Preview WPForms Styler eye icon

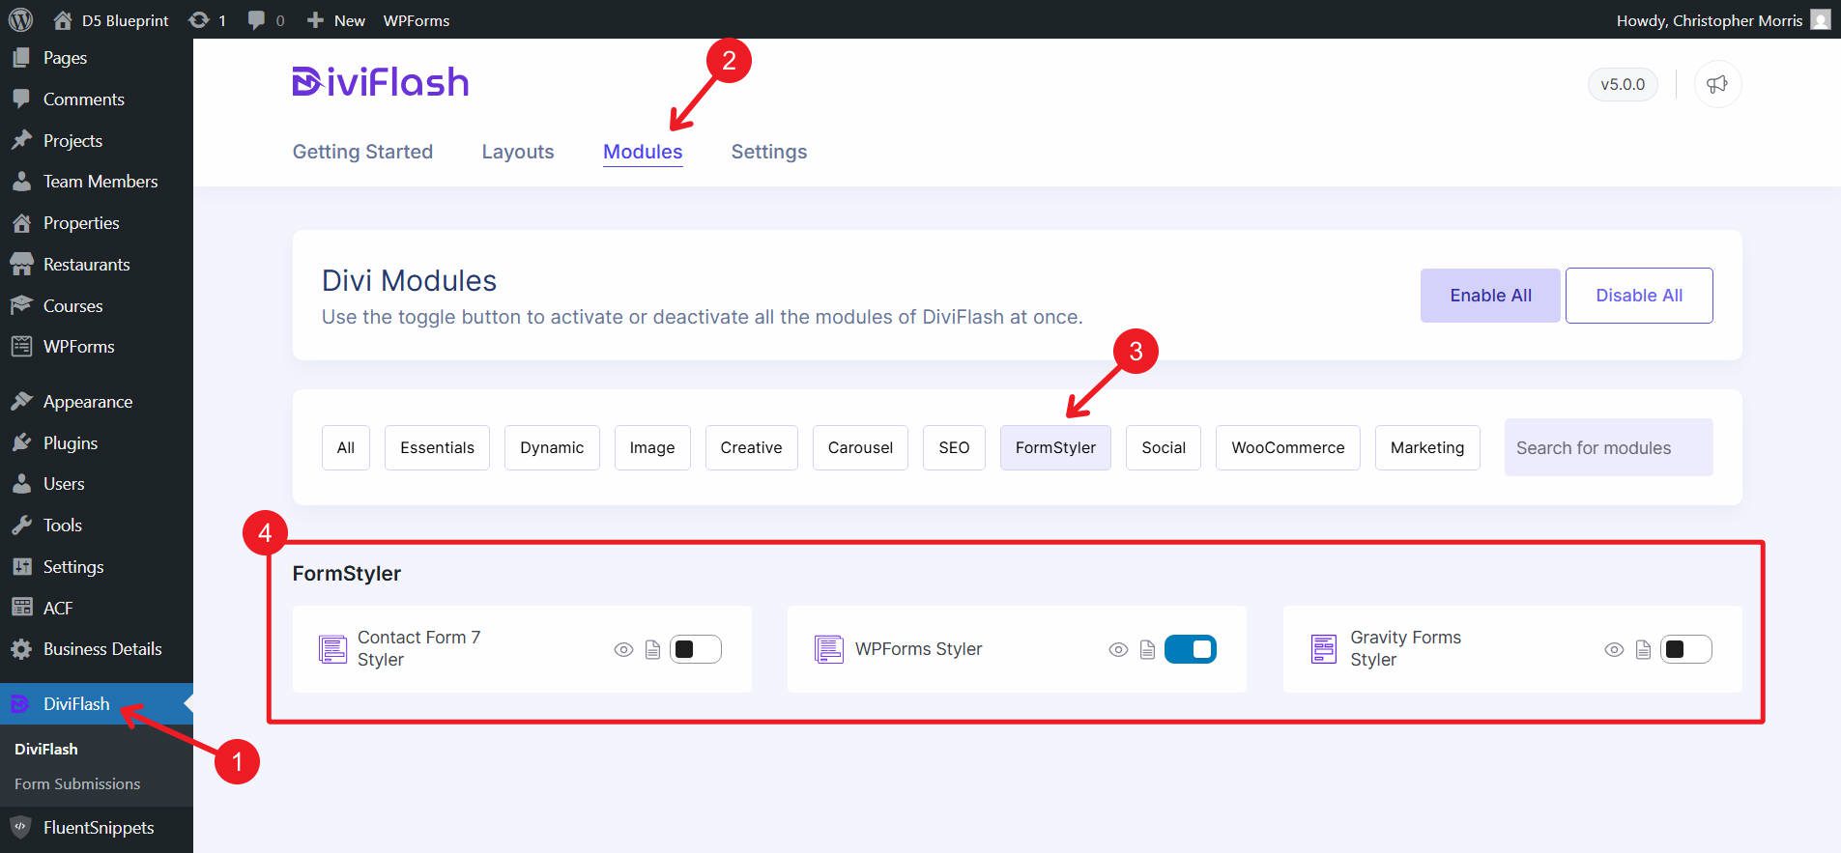1118,650
